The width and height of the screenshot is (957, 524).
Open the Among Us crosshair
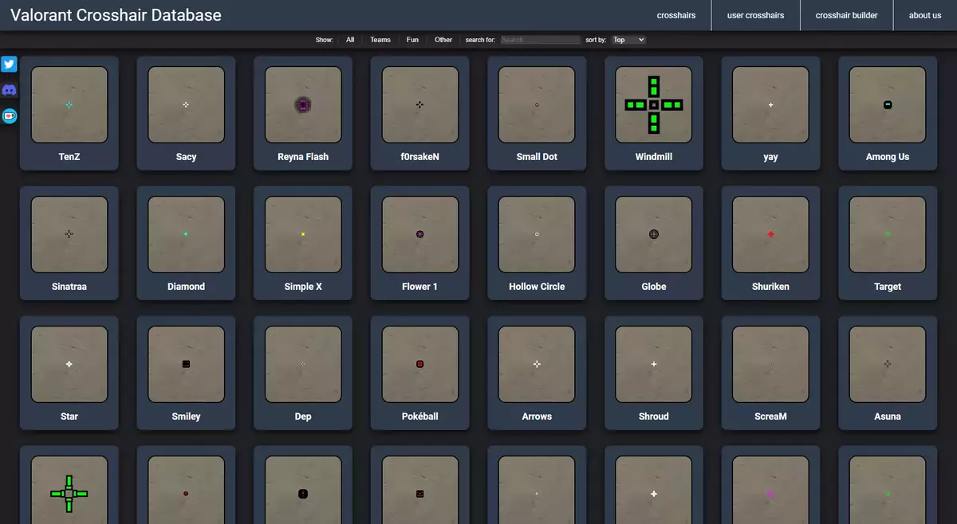tap(888, 112)
